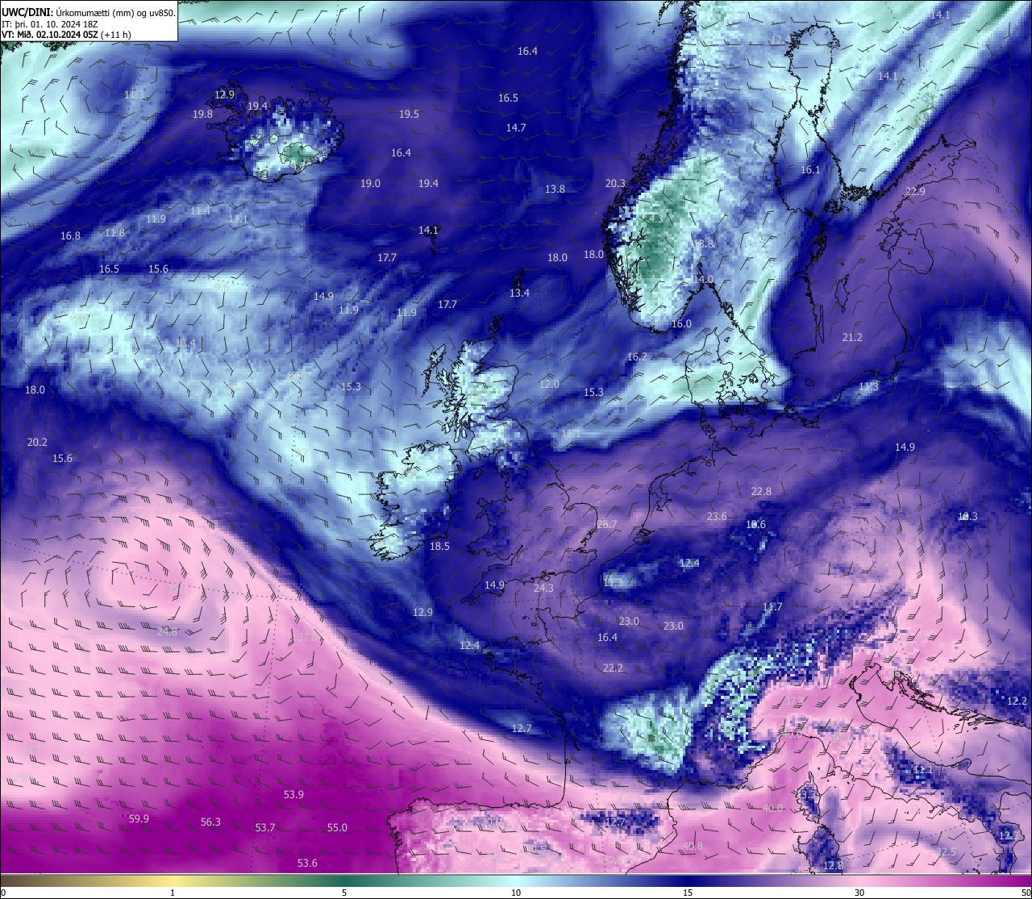Click the 14.7 value north of Scotland

click(x=516, y=127)
